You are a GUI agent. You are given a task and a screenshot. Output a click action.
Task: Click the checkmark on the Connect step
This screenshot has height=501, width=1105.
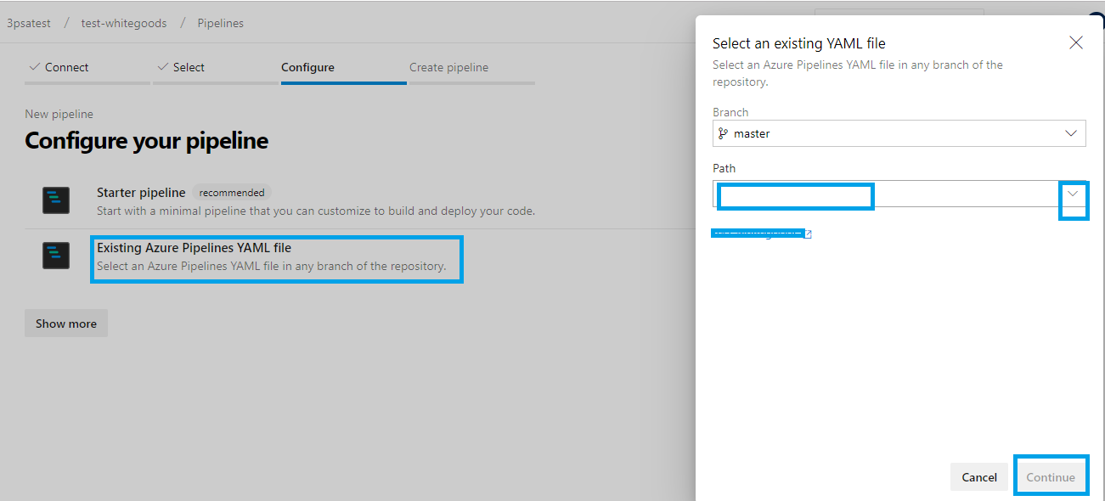pyautogui.click(x=34, y=67)
